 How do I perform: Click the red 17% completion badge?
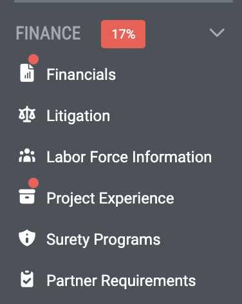pos(123,34)
